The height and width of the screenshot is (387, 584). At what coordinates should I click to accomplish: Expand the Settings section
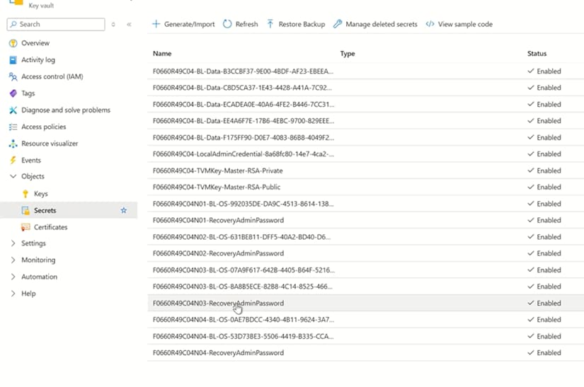(13, 243)
